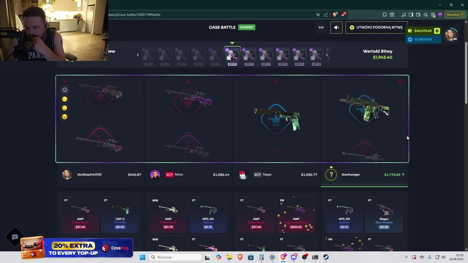The width and height of the screenshot is (468, 263).
Task: Mute sound with the speaker button
Action: [x=336, y=27]
